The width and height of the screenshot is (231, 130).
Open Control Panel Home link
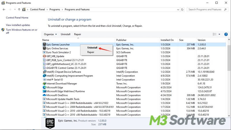pos(17,18)
